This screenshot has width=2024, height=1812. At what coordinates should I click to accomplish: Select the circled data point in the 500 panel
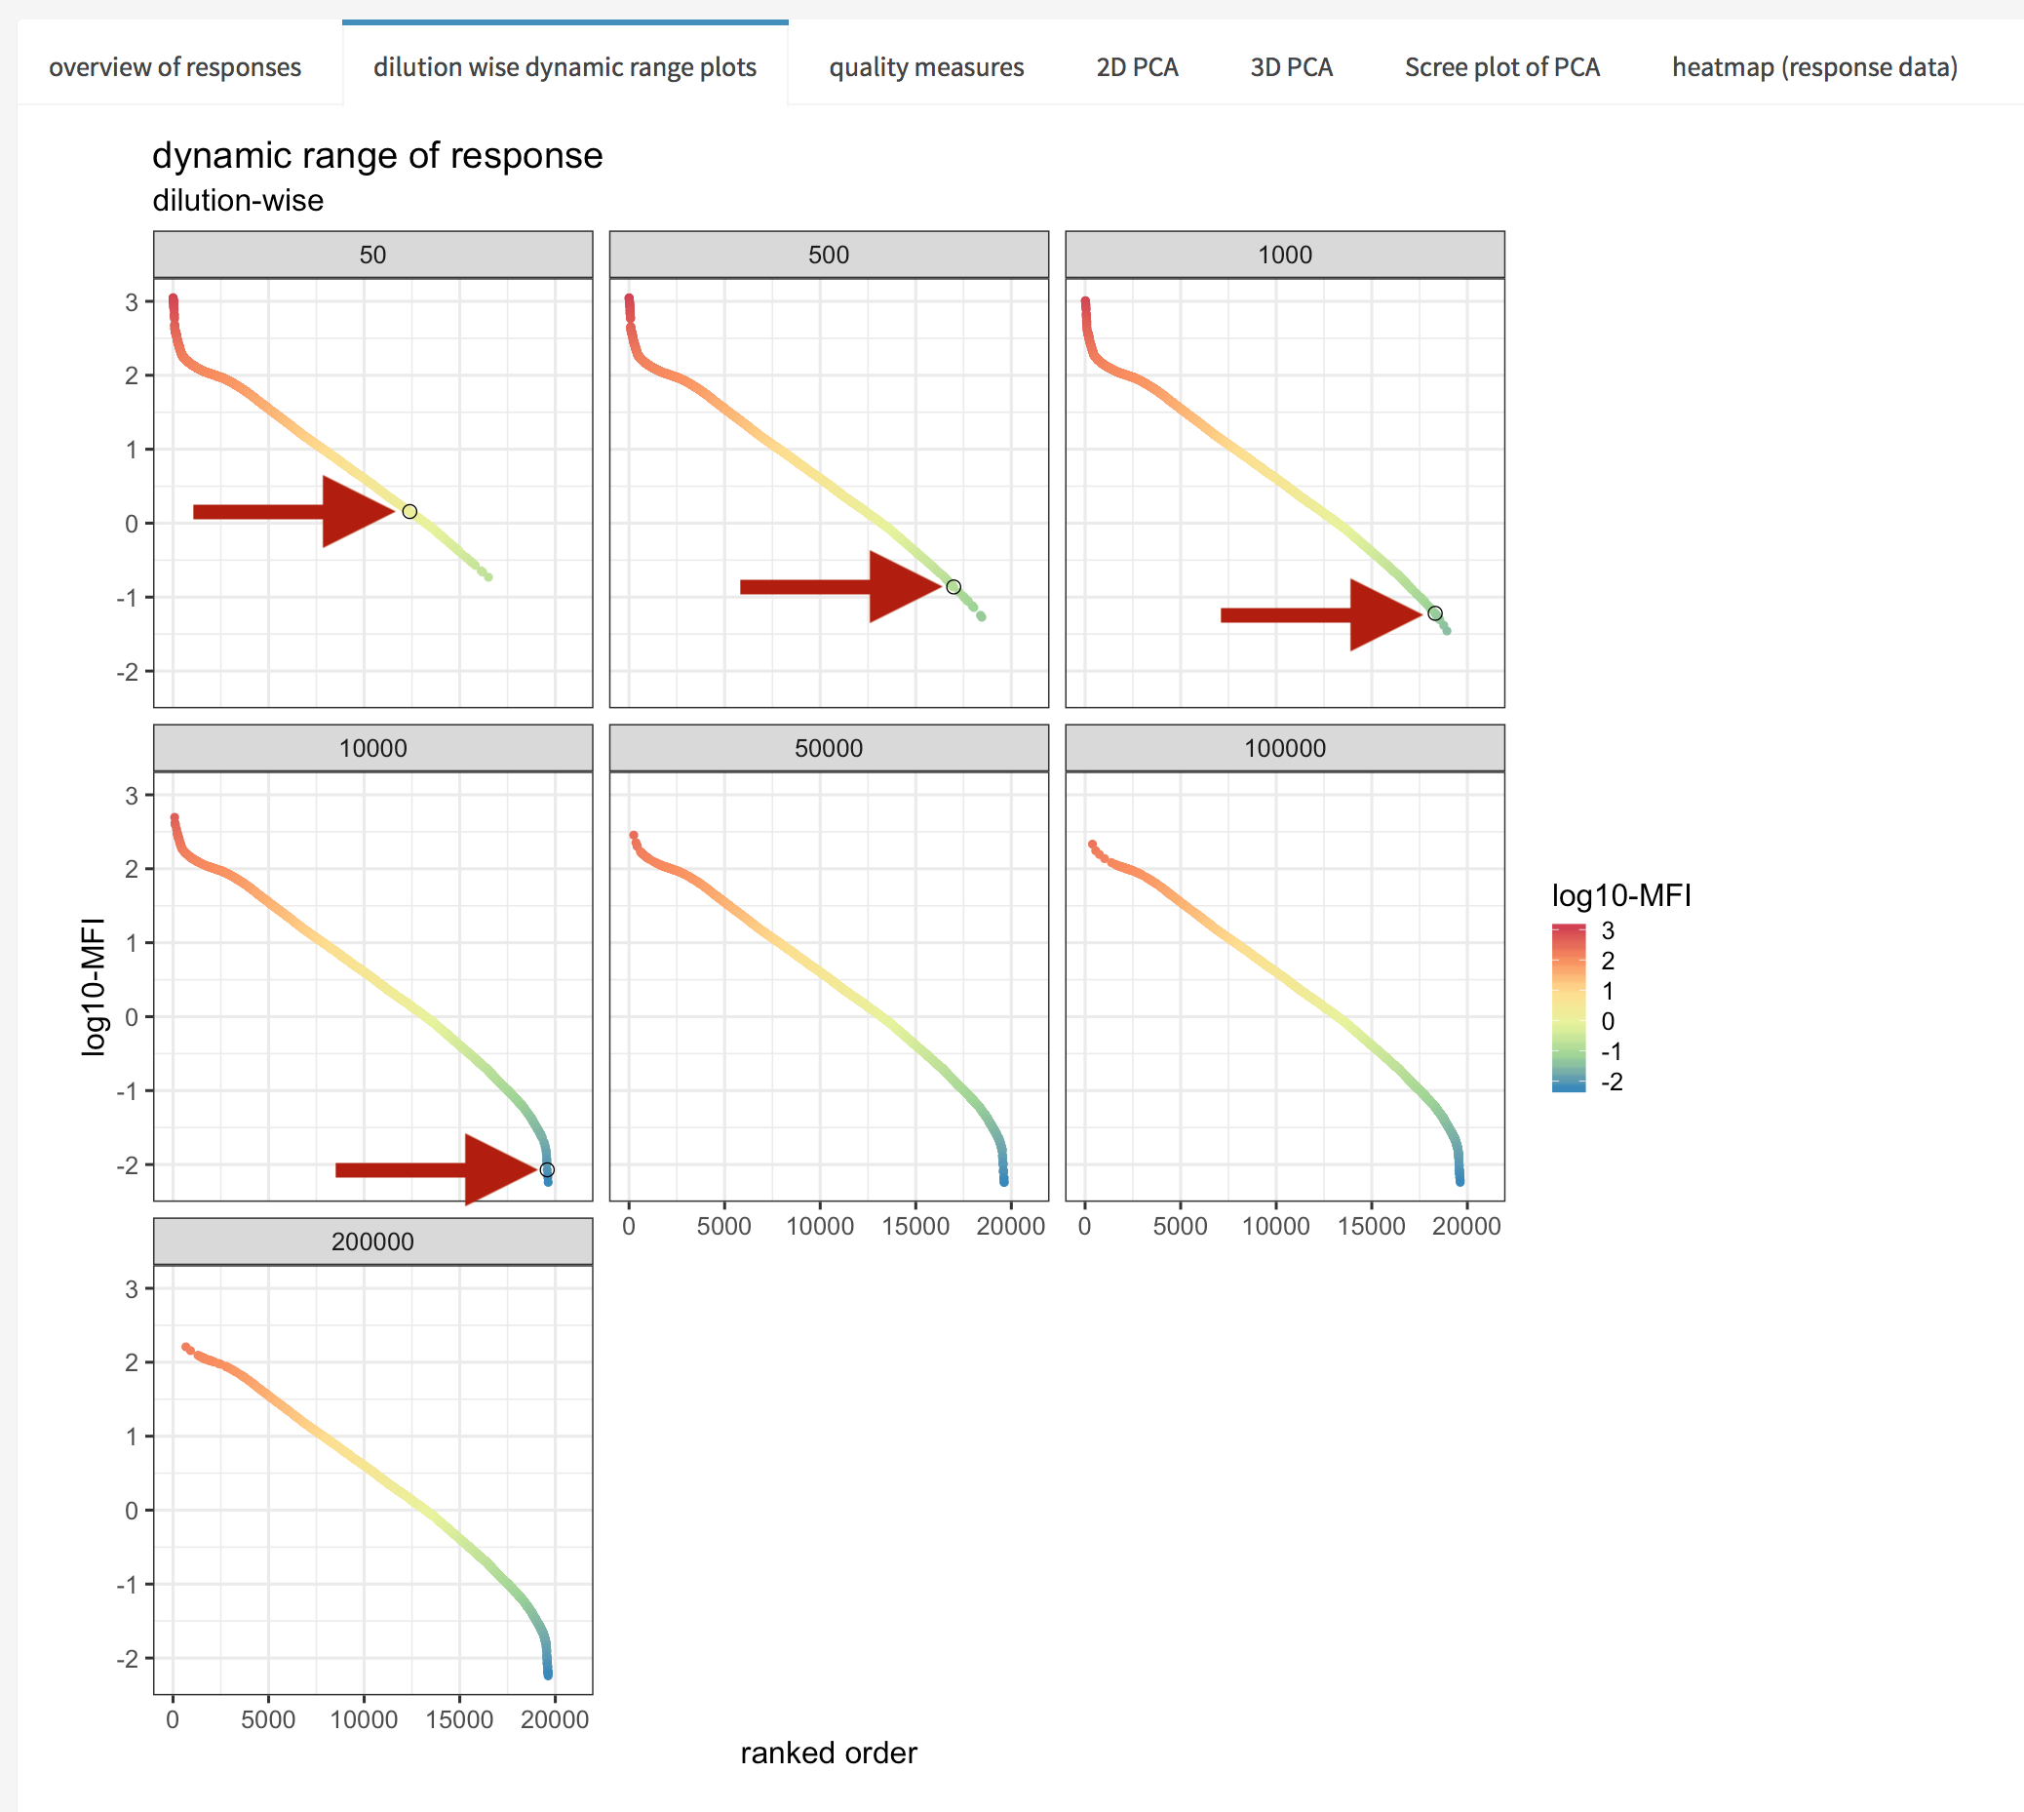[954, 586]
